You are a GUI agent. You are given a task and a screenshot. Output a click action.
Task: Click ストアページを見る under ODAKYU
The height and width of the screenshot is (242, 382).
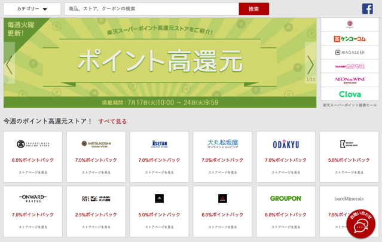286,172
